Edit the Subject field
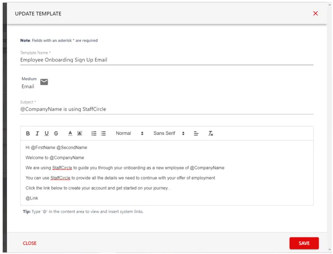The height and width of the screenshot is (254, 333). (166, 109)
